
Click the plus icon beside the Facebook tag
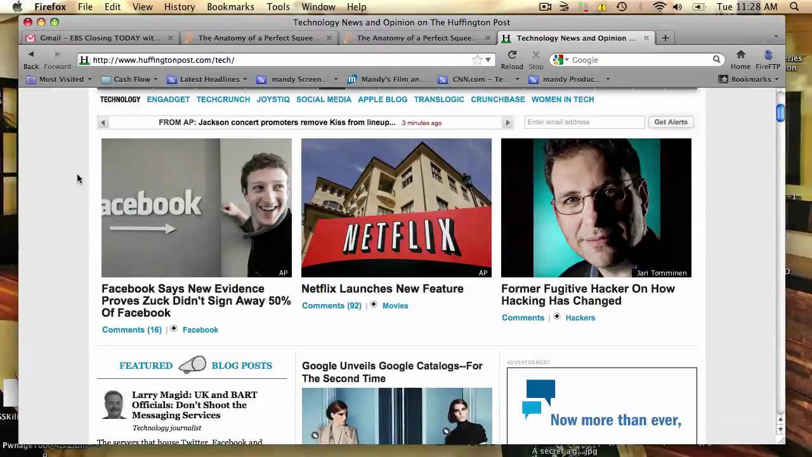(174, 329)
